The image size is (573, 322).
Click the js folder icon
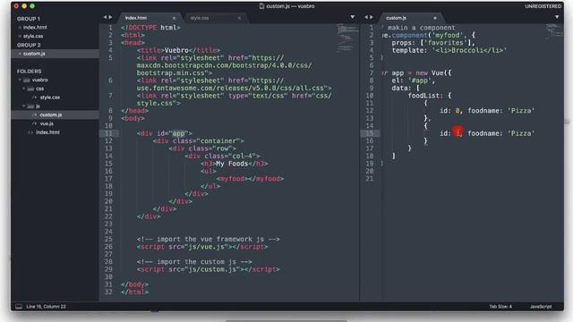(30, 106)
